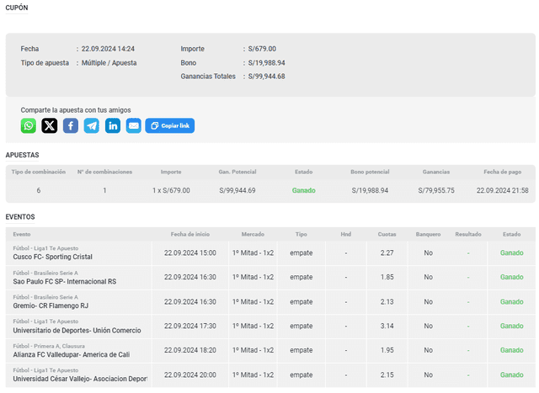The width and height of the screenshot is (539, 393).
Task: Share the bet on X (Twitter)
Action: point(50,125)
